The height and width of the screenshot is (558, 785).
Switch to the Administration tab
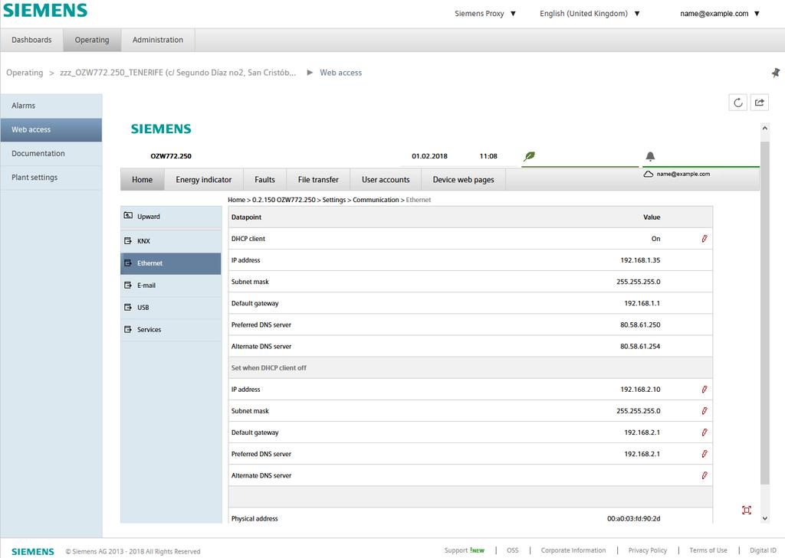[x=158, y=40]
